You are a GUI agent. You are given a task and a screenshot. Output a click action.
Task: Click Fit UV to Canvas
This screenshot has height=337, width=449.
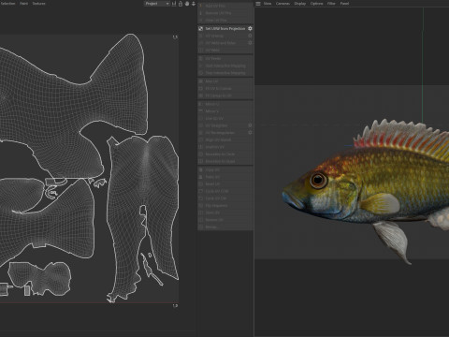(225, 89)
